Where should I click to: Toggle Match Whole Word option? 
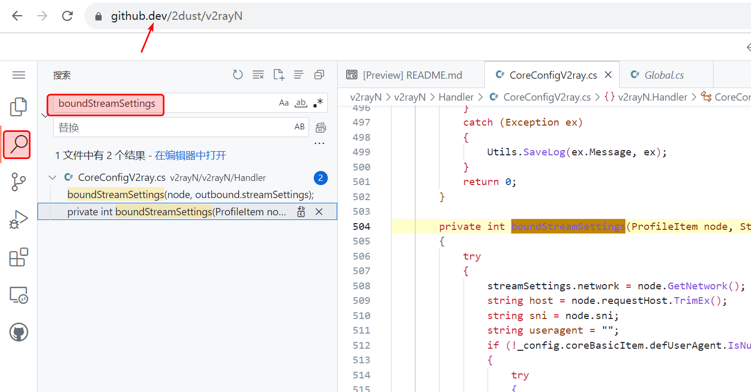(x=301, y=103)
